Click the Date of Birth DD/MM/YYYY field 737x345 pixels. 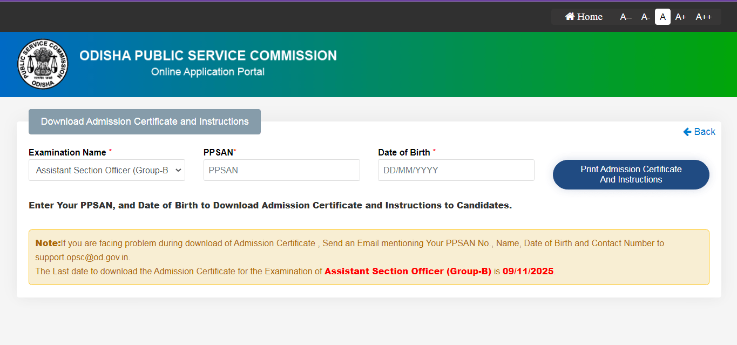coord(456,170)
